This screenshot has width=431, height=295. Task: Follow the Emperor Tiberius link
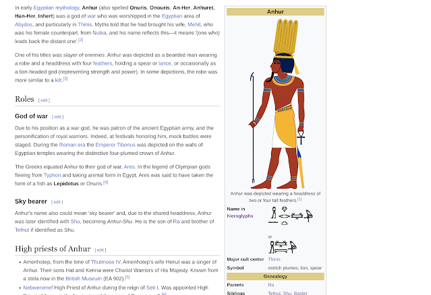pos(115,145)
